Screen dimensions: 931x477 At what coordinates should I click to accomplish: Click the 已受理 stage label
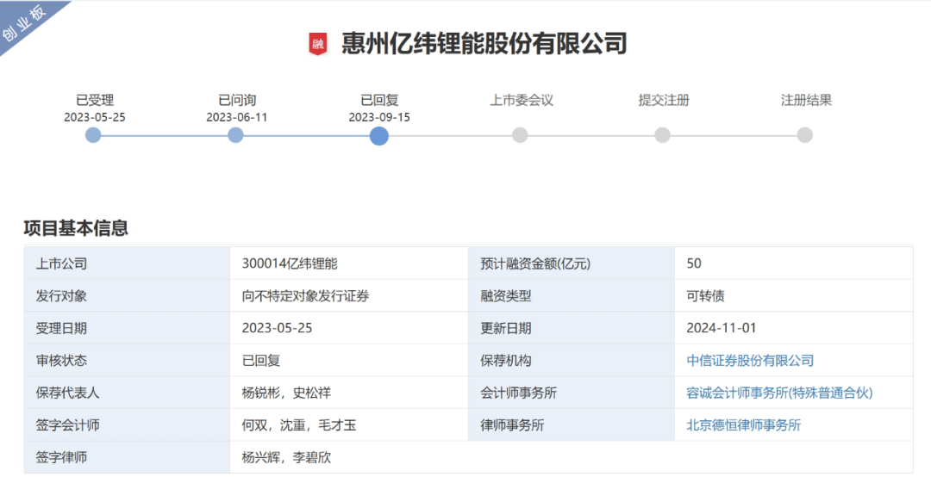pyautogui.click(x=95, y=100)
